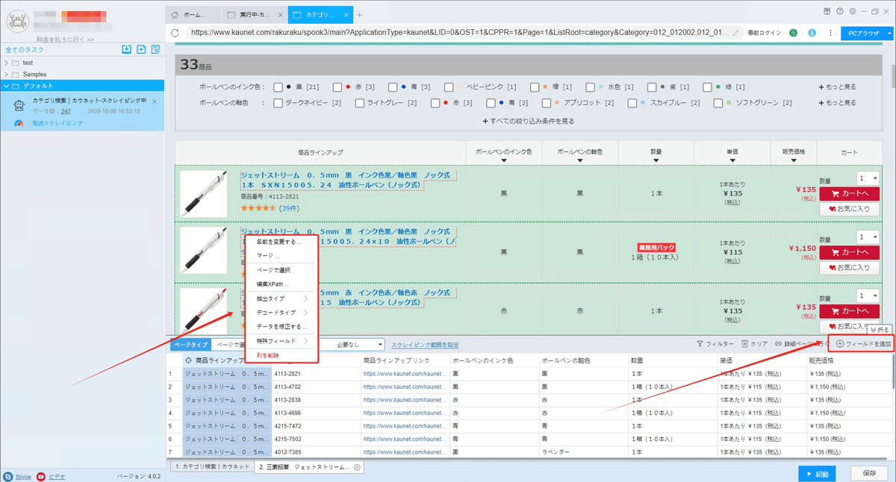Click the 高速スクレイピング speedometer icon

20,122
